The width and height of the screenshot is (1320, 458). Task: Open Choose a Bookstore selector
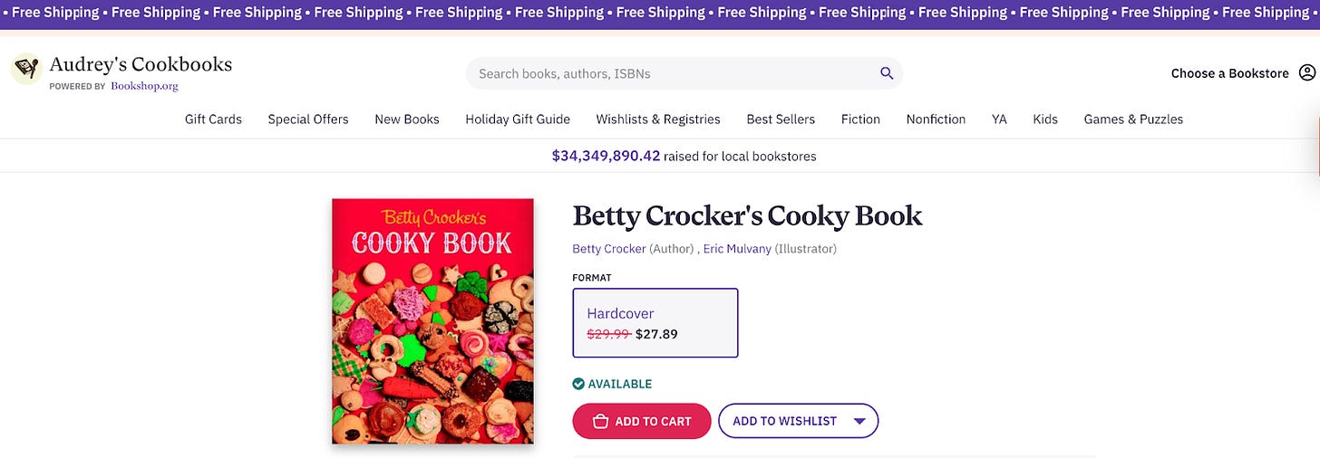1229,73
